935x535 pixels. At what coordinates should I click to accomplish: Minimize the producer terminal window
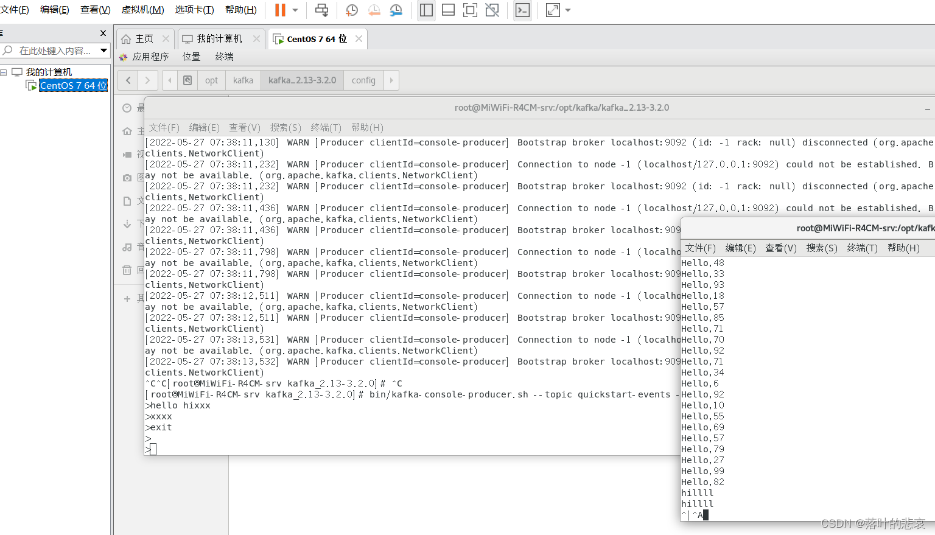(x=927, y=108)
